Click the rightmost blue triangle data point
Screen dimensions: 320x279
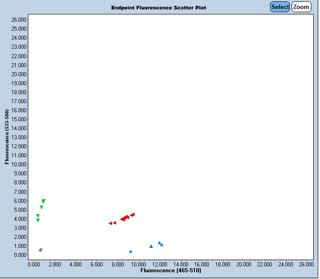[162, 244]
